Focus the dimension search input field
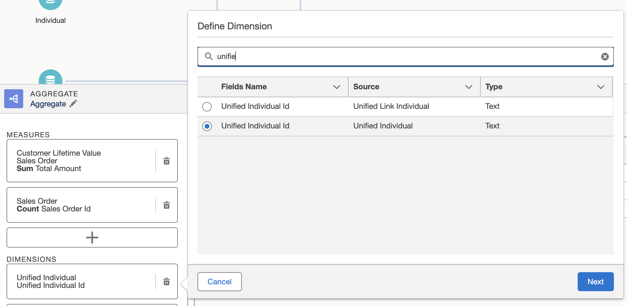Image resolution: width=627 pixels, height=306 pixels. pos(405,56)
